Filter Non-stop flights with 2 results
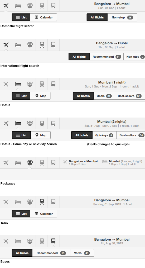Viewport: 145px width, 268px height. (134, 57)
